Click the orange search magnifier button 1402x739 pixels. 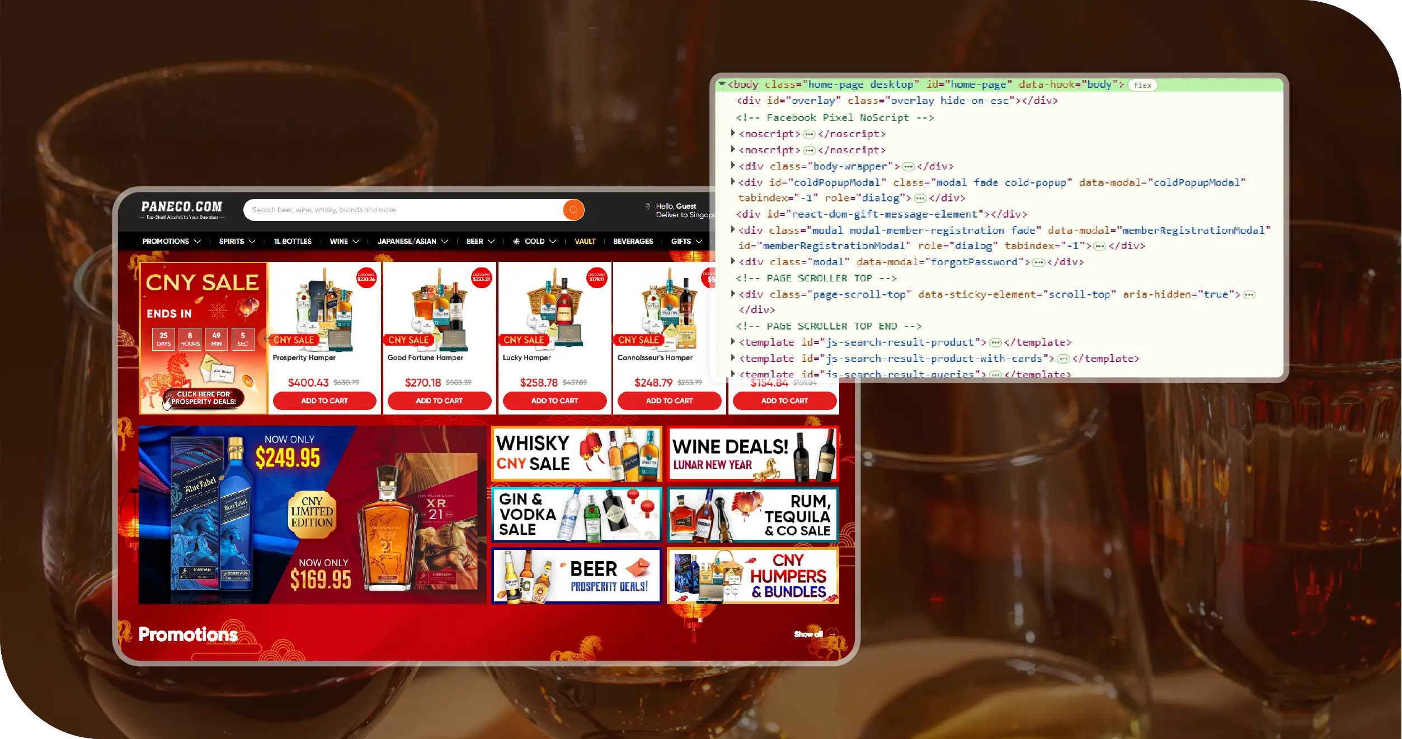pyautogui.click(x=573, y=210)
